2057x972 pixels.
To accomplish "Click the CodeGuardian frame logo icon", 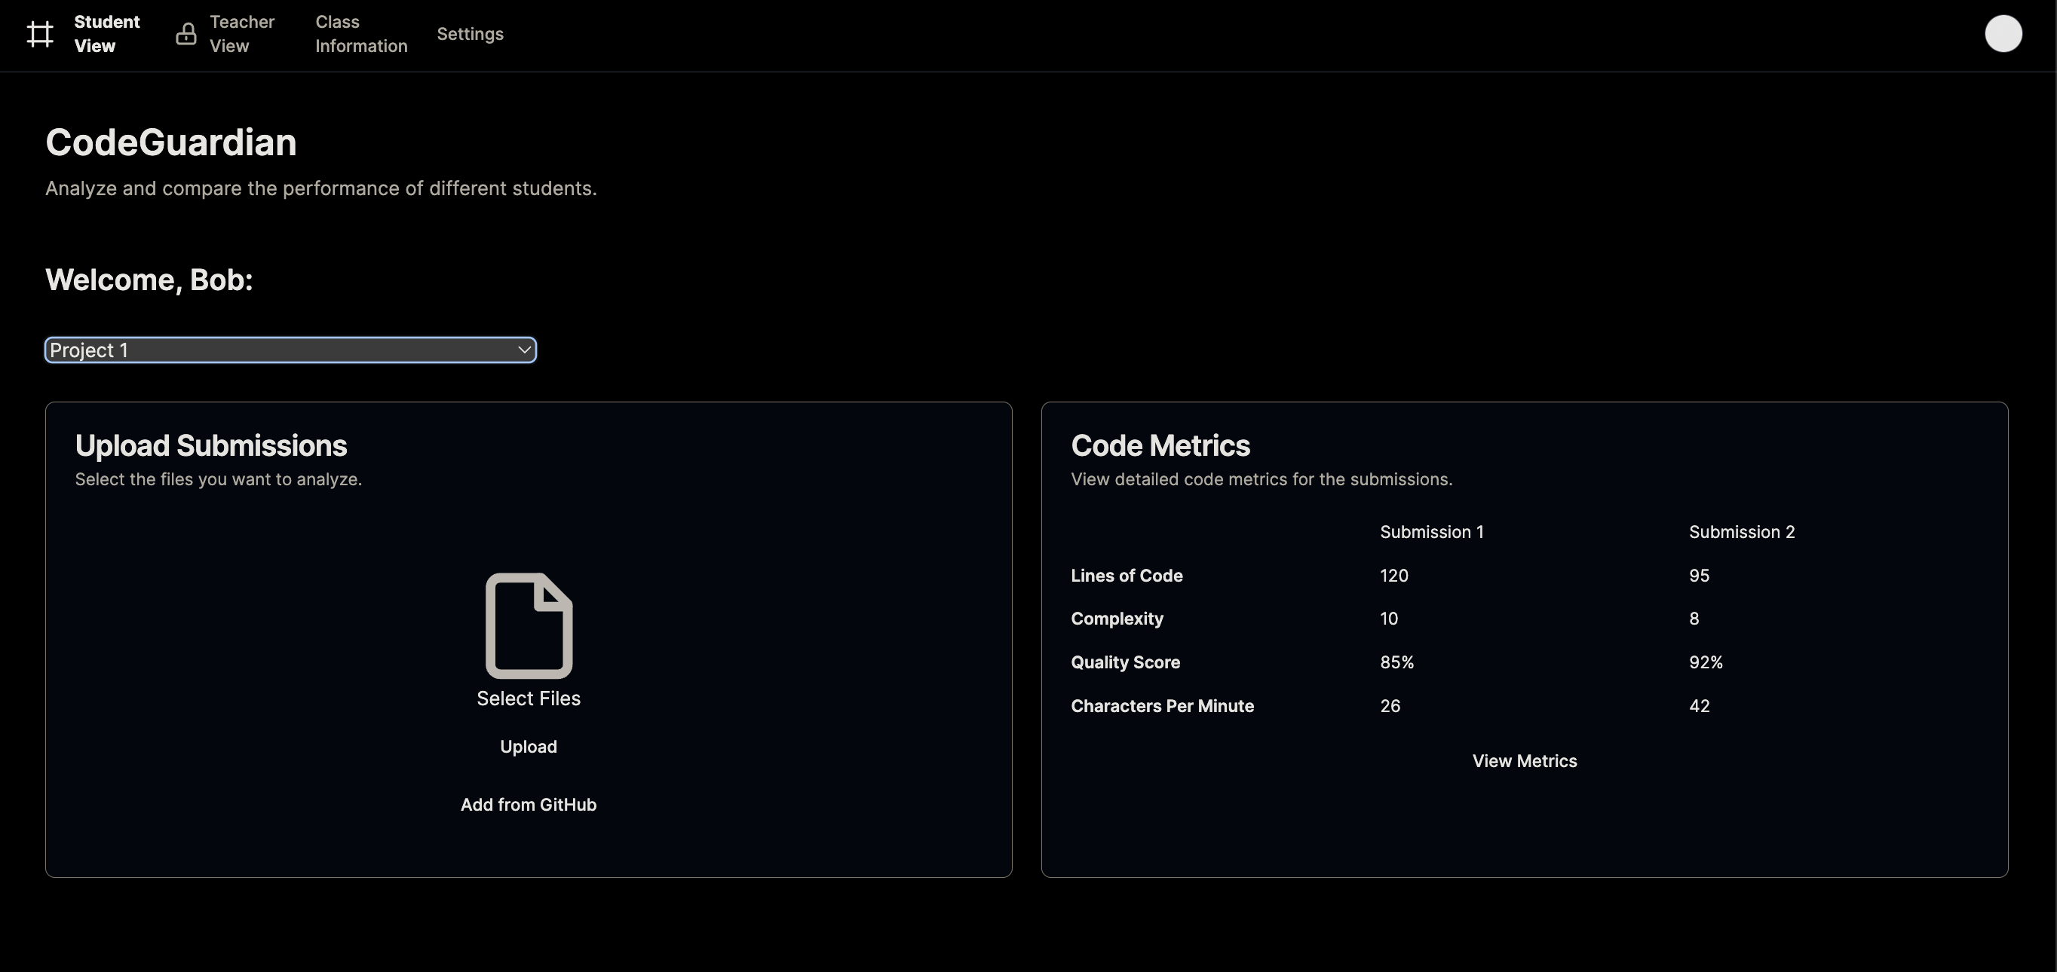I will coord(40,35).
